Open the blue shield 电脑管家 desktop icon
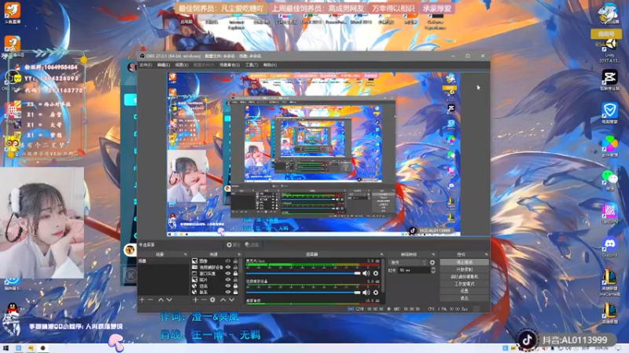 [x=610, y=112]
